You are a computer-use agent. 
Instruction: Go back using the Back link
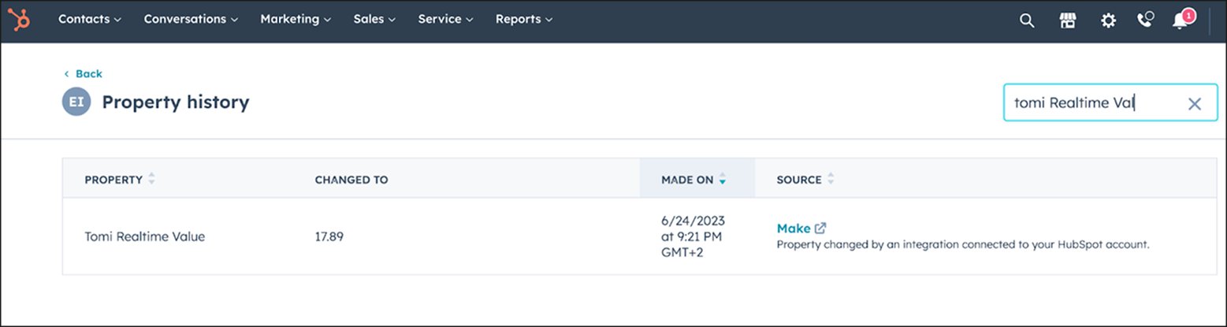coord(84,73)
